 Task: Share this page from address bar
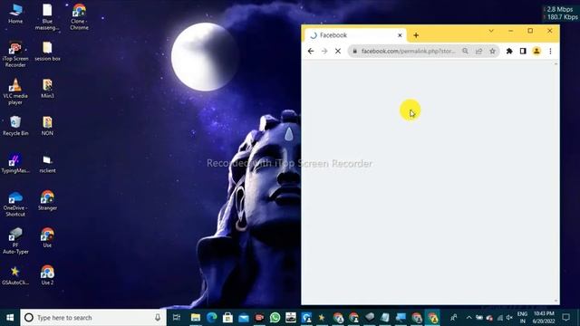tap(478, 51)
